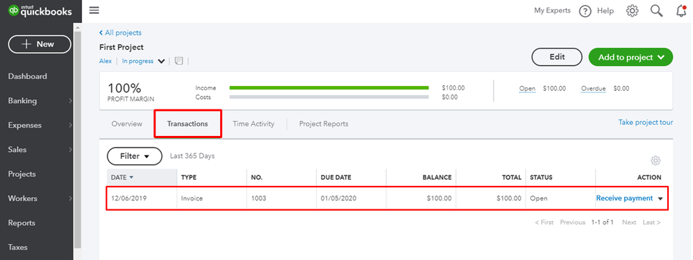Open Sales in sidebar
Viewport: 693px width, 260px height.
pos(17,150)
